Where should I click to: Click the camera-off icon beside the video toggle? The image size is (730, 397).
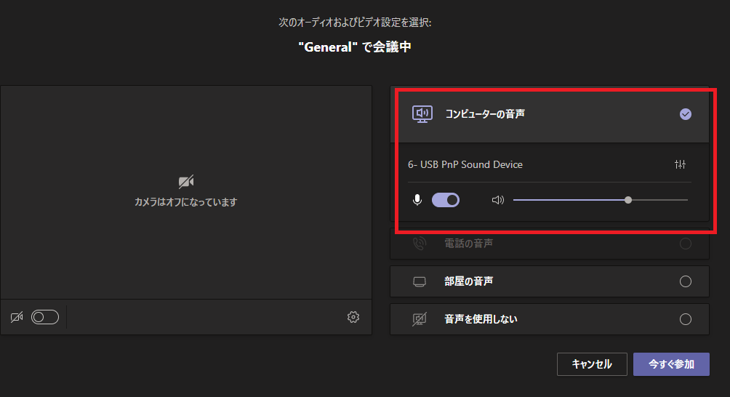coord(17,318)
